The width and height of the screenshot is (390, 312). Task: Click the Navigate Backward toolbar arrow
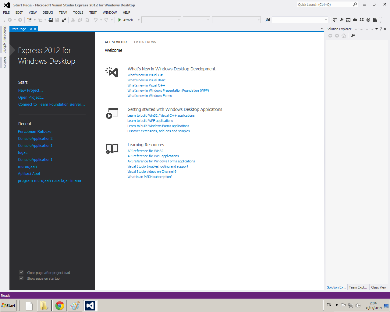10,20
